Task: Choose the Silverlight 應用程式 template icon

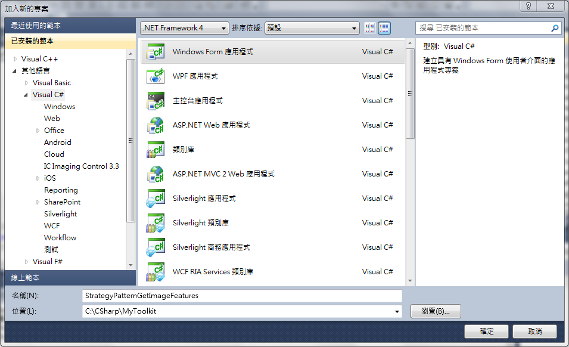Action: 156,199
